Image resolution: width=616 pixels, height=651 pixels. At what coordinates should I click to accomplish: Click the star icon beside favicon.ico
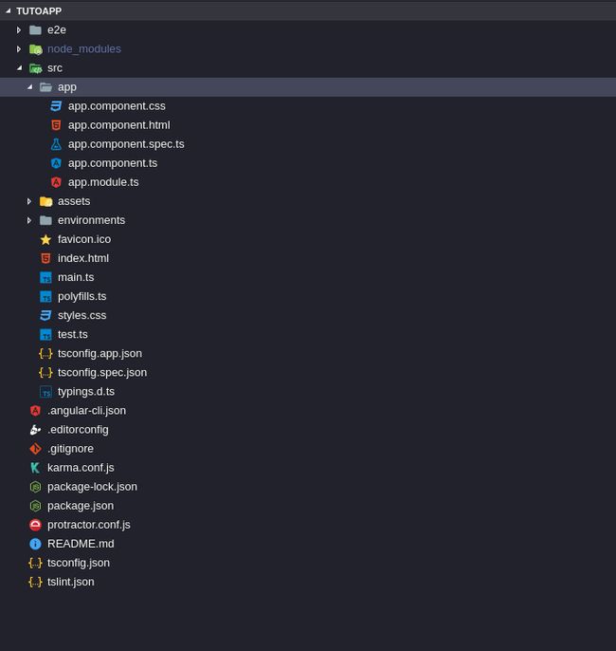point(45,239)
